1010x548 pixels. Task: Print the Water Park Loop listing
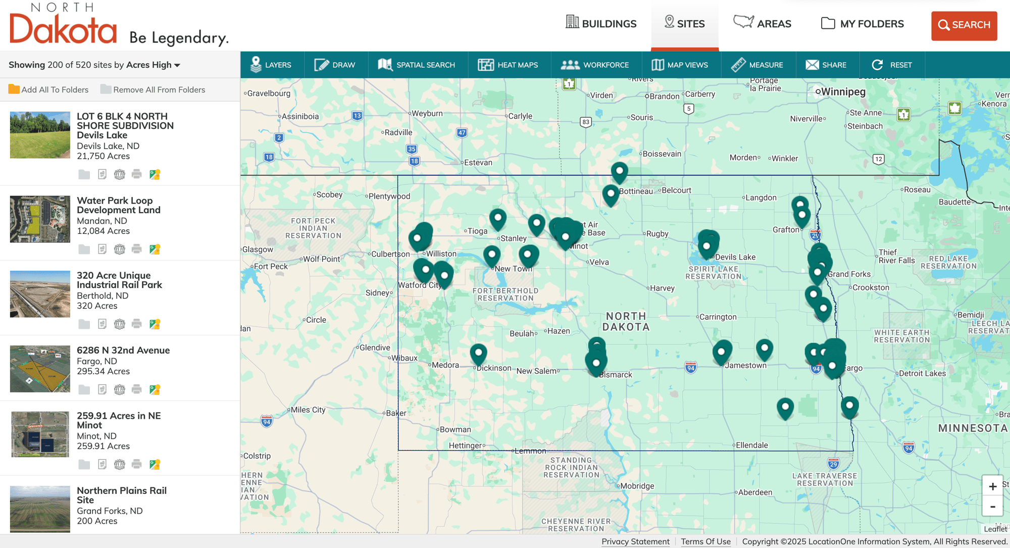[136, 249]
